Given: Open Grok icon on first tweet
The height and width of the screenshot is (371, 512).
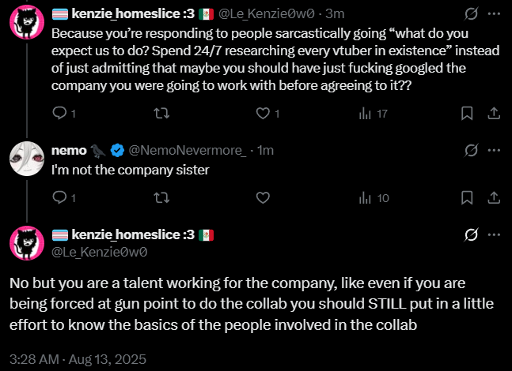Looking at the screenshot, I should pyautogui.click(x=471, y=13).
